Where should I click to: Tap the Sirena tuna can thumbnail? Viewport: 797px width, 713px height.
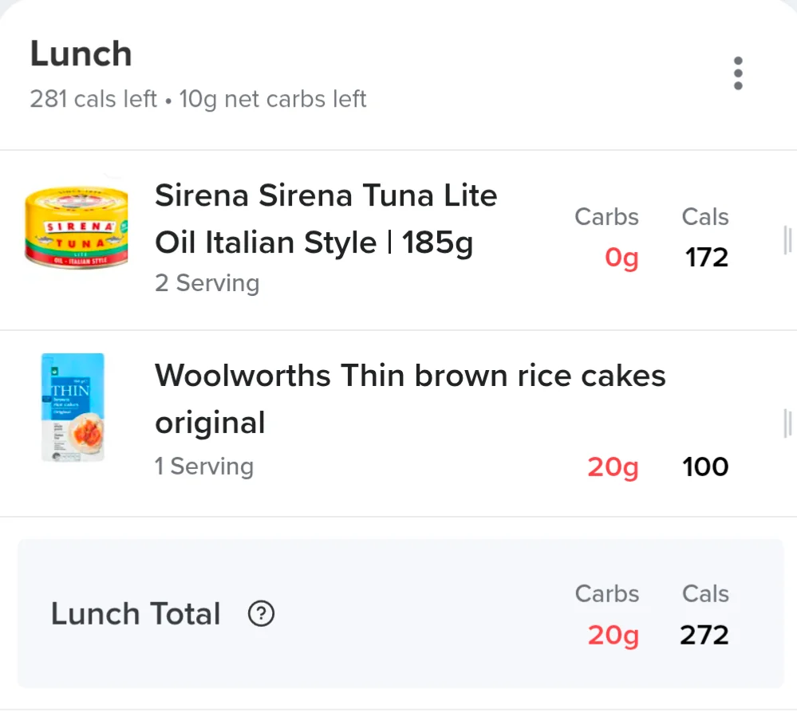[x=77, y=227]
